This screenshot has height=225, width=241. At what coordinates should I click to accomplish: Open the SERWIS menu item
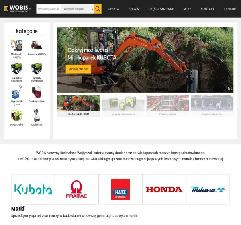134,9
